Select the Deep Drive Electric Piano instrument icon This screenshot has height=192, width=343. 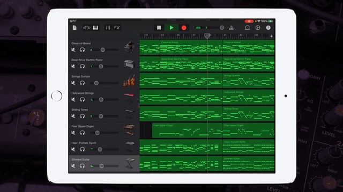(129, 64)
